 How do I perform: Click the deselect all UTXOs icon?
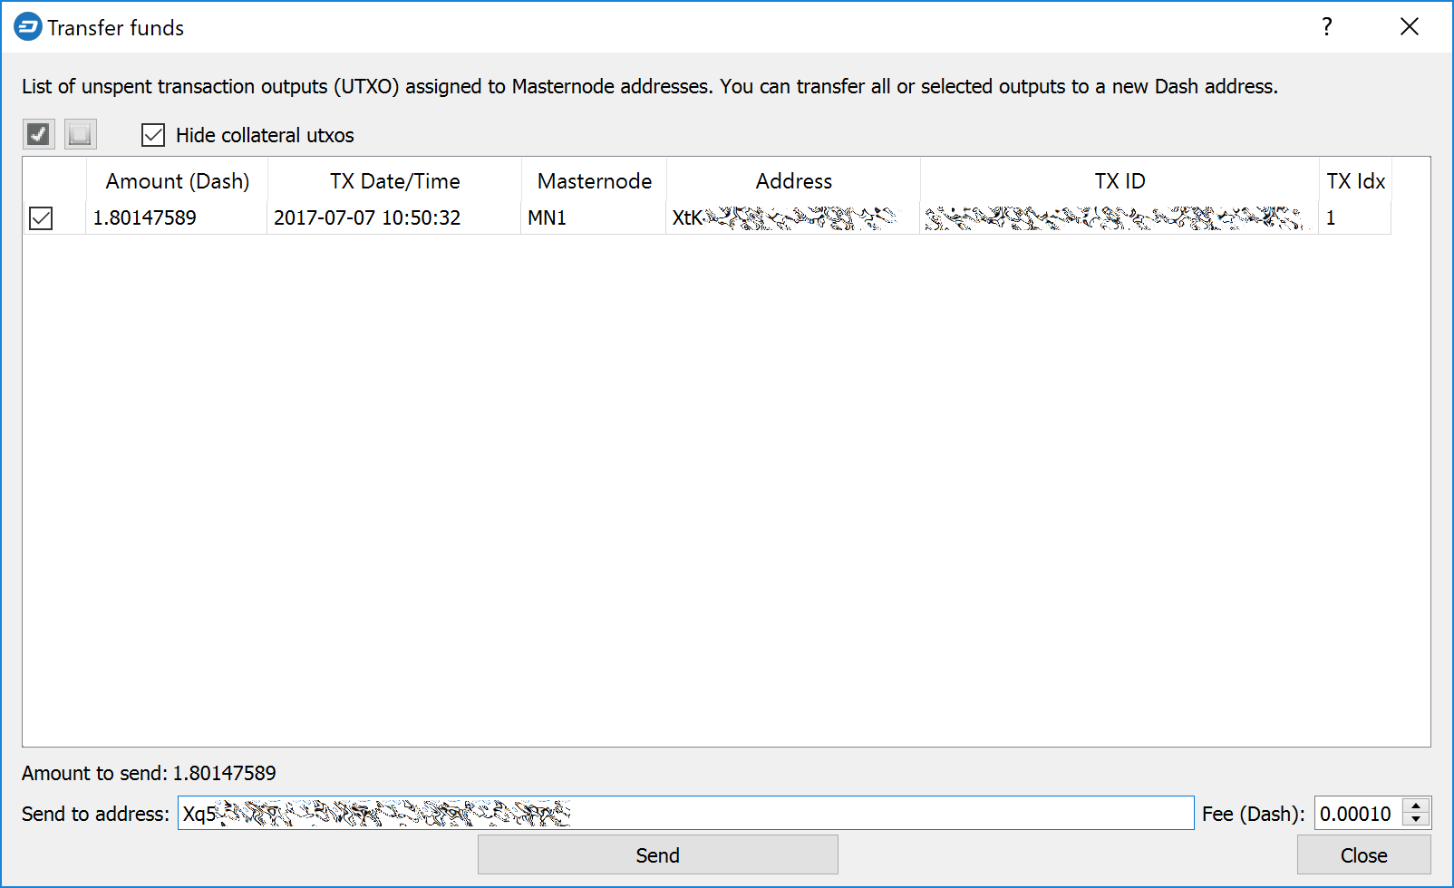81,134
